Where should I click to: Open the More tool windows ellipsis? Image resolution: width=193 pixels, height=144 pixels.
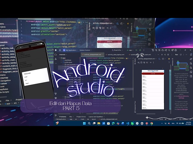[55, 63]
